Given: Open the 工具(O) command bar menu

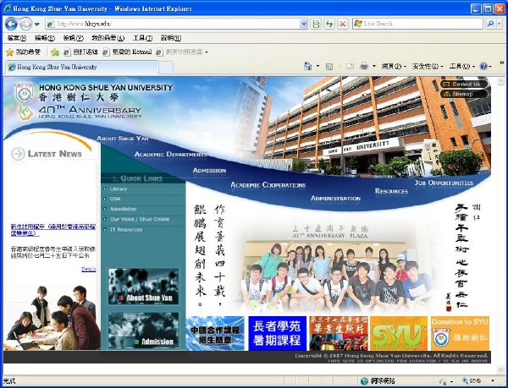Looking at the screenshot, I should coord(461,66).
